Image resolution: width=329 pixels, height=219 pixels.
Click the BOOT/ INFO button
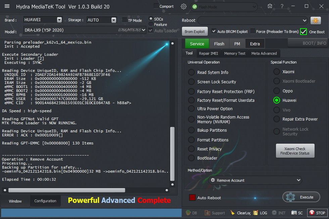[x=308, y=43]
